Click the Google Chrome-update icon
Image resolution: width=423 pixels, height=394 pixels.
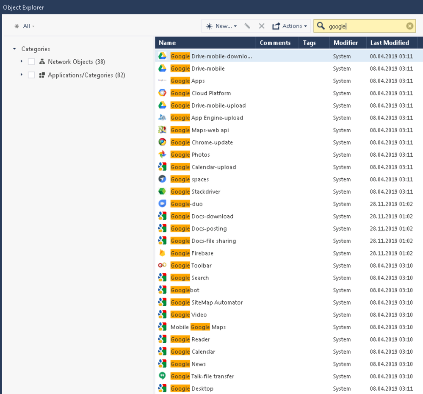click(x=162, y=142)
